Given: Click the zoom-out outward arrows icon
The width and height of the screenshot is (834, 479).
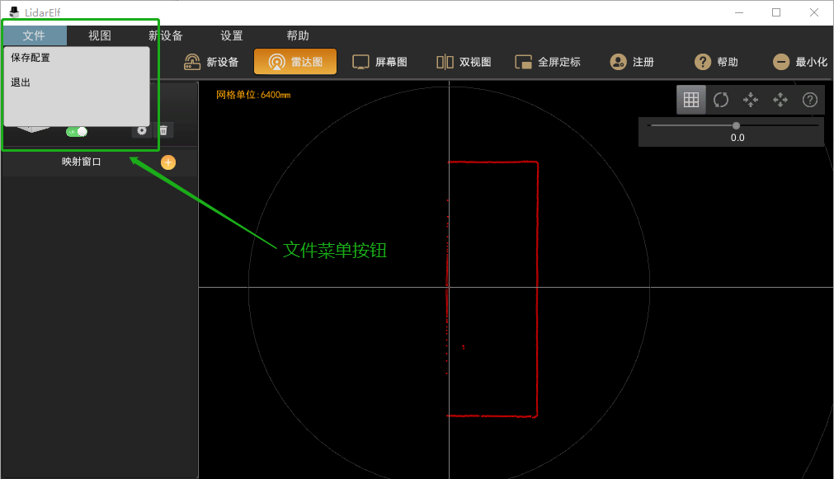Looking at the screenshot, I should 780,100.
